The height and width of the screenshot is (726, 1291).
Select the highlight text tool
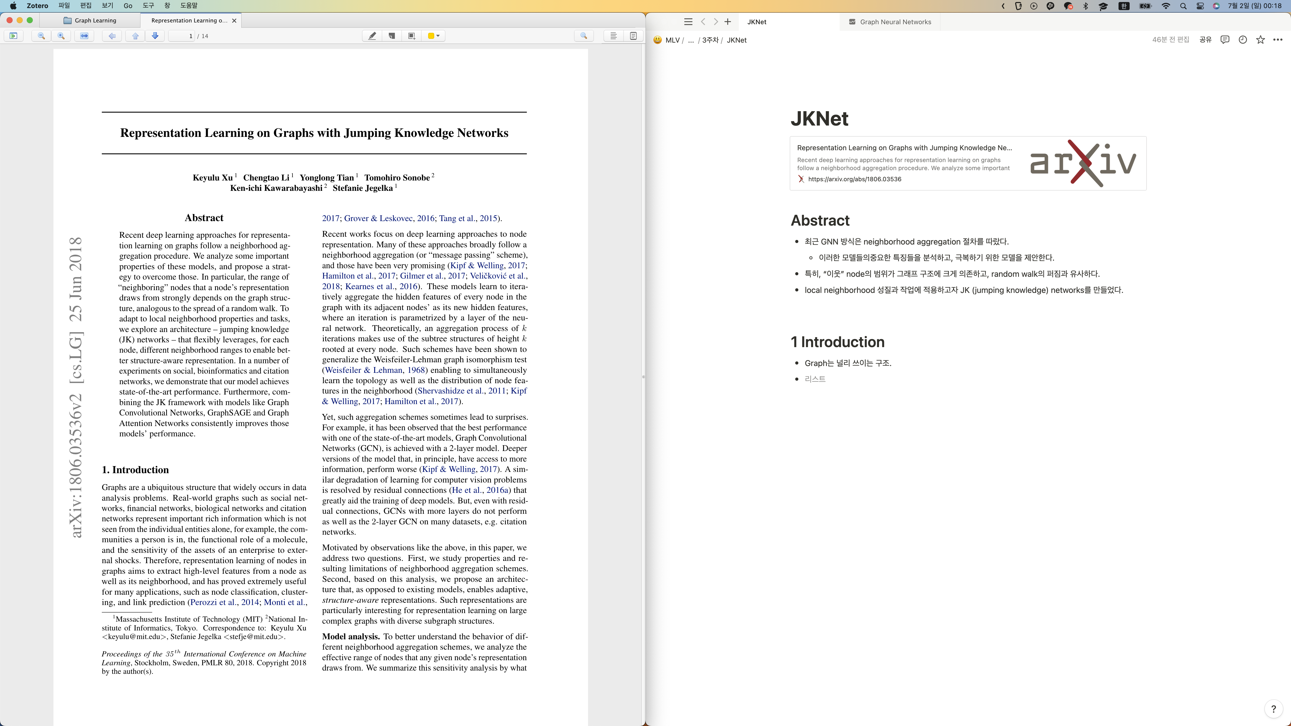[x=372, y=36]
